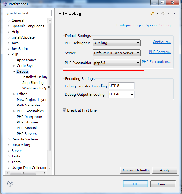Expand the Tasks tree node
This screenshot has height=194, width=182.
pos(8,156)
